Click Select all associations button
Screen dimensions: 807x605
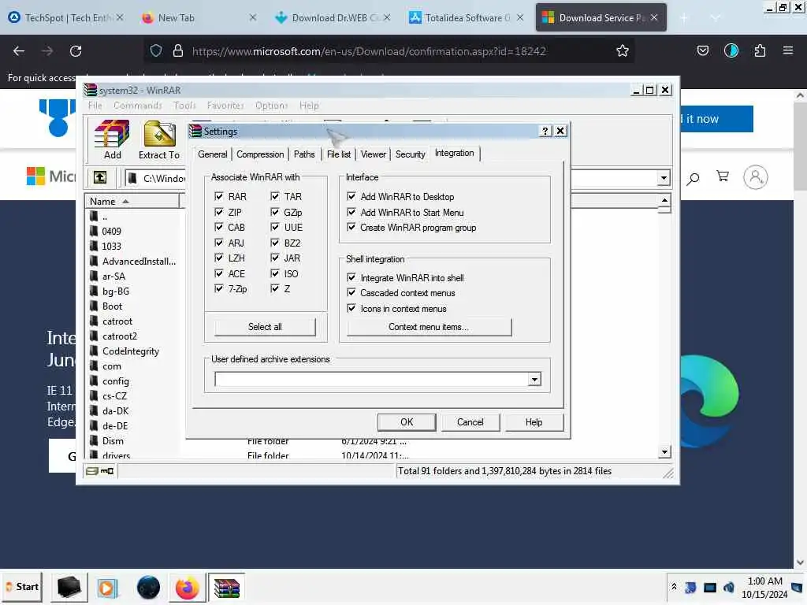(265, 327)
